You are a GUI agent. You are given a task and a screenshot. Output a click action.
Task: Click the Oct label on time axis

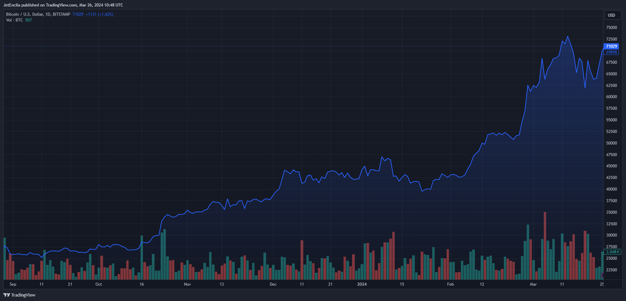(99, 284)
